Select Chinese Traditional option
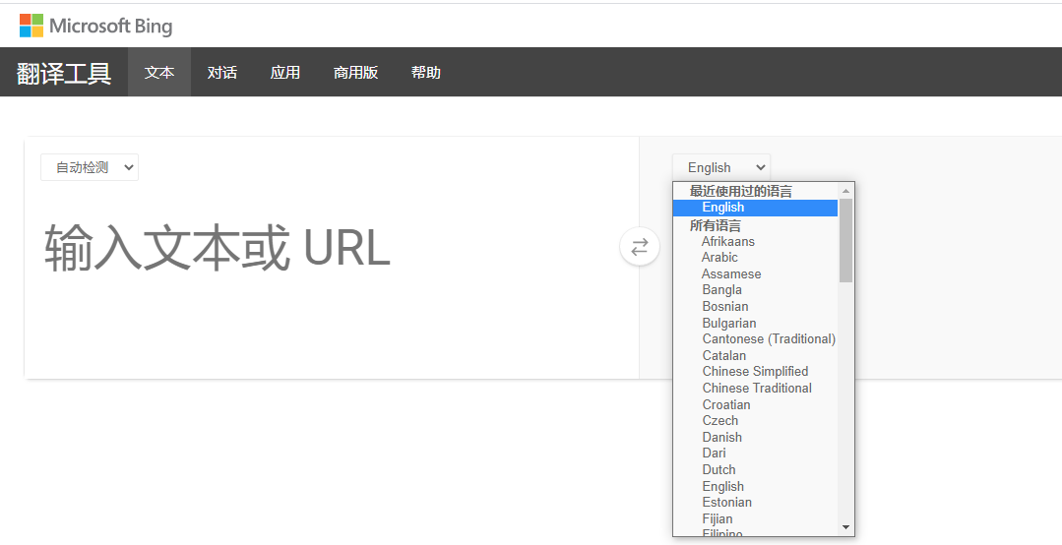The width and height of the screenshot is (1062, 545). coord(757,388)
